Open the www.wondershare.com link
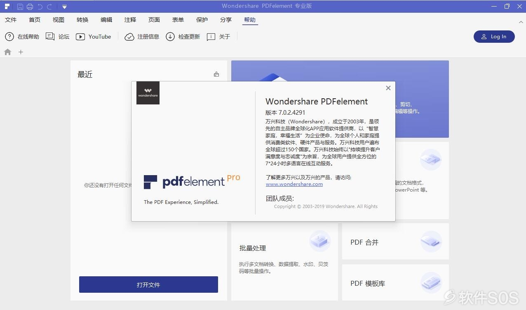Screen dimensions: 526x310 [294, 184]
